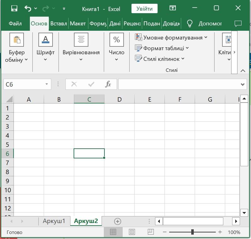Open the Число percent format icon
The image size is (251, 239).
(x=116, y=40)
